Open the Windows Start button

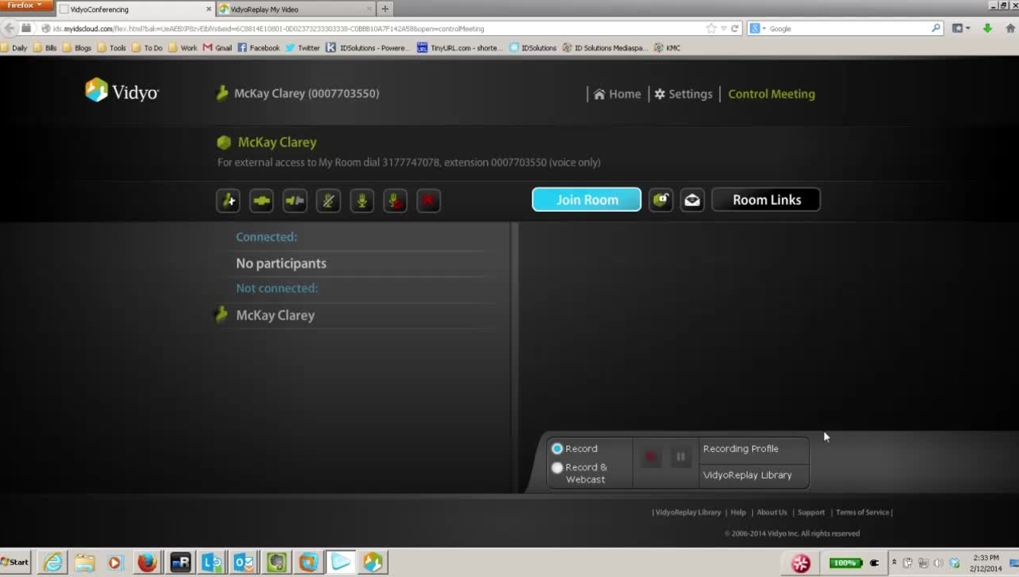click(x=15, y=562)
